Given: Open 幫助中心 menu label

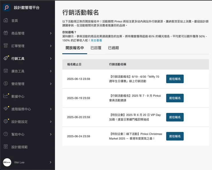Looking at the screenshot, I should click(18, 134).
